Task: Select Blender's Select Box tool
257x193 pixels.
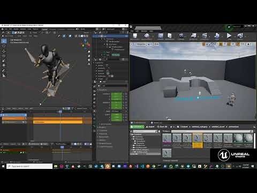Action: [4, 41]
